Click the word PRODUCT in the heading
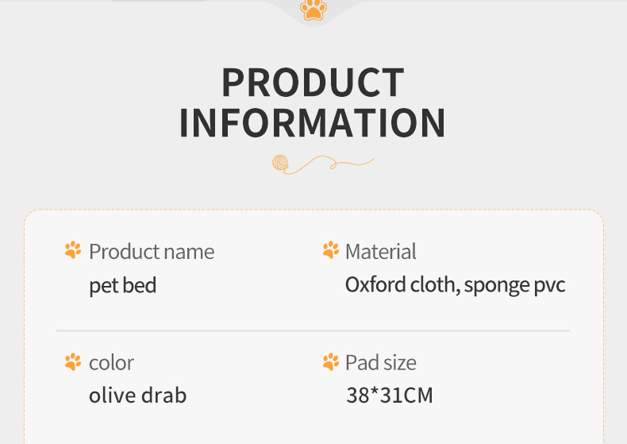Screen dimensions: 627x444 pyautogui.click(x=313, y=83)
